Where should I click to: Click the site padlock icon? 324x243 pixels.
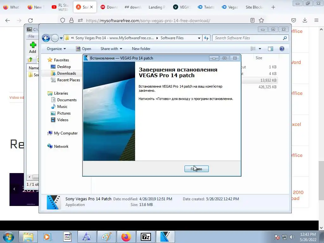[x=72, y=20]
